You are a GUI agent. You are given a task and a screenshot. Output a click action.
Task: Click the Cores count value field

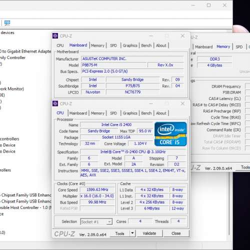(x=140, y=221)
